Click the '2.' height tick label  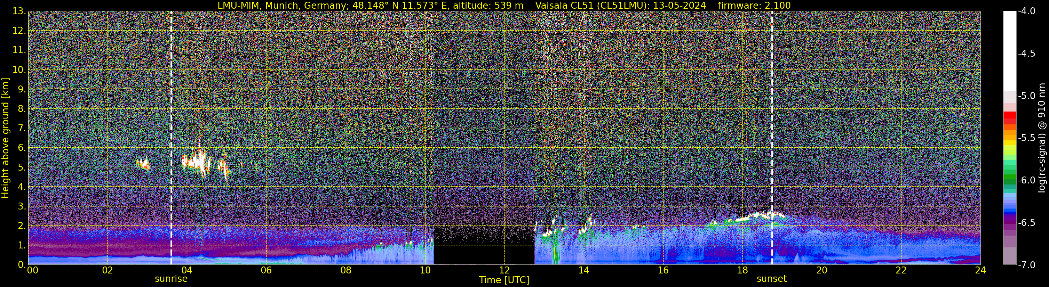(22, 225)
